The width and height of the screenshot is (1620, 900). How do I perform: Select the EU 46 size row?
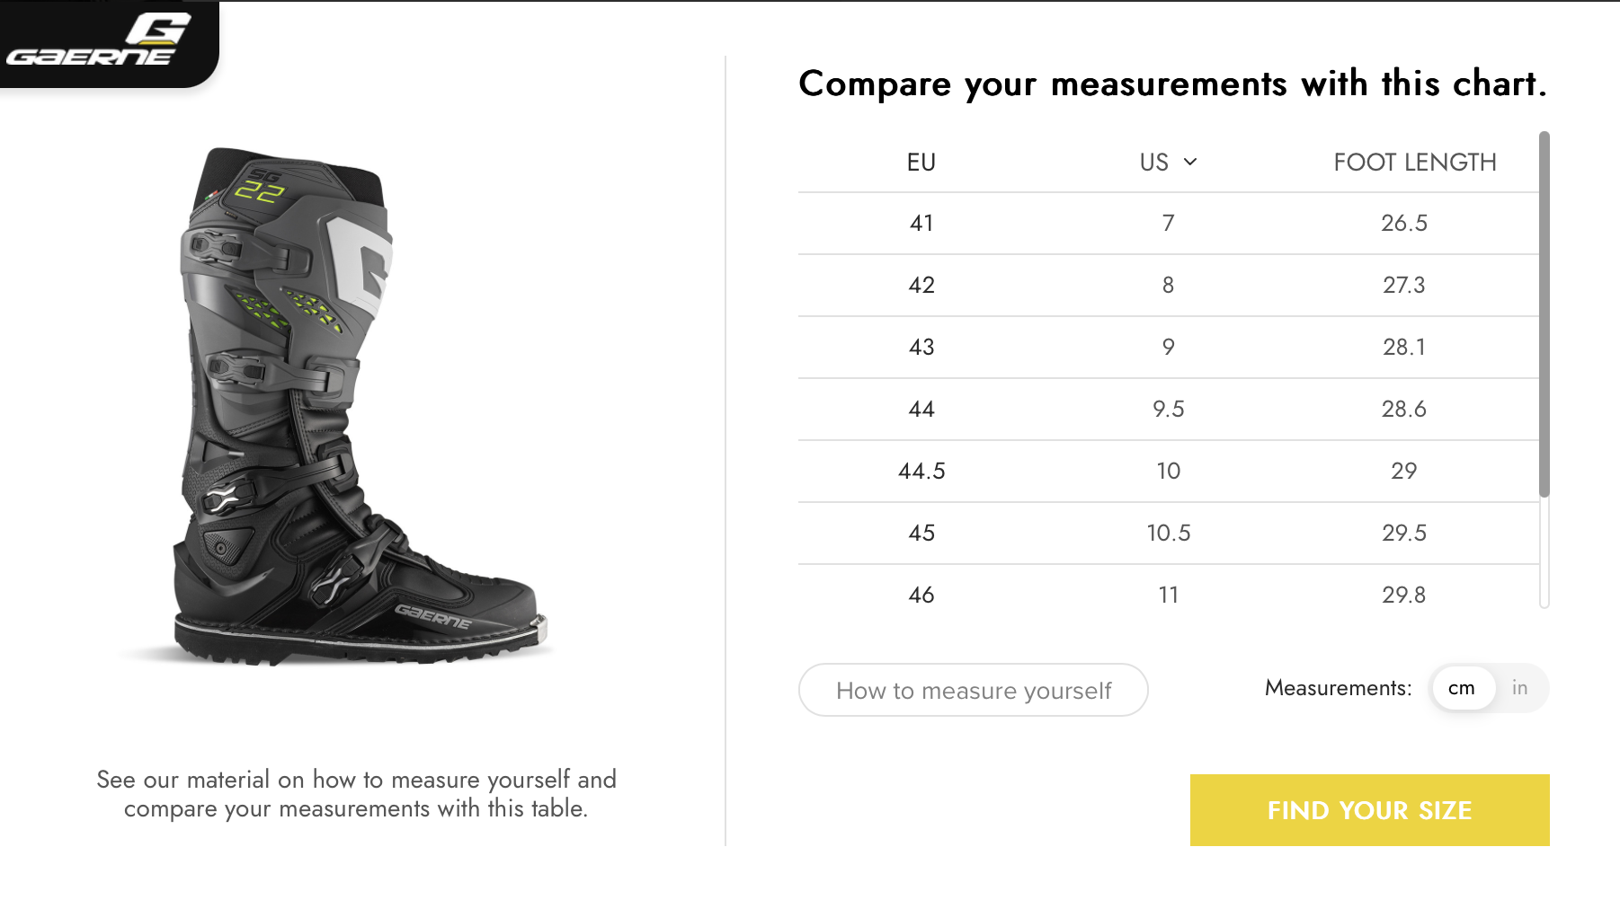tap(921, 595)
